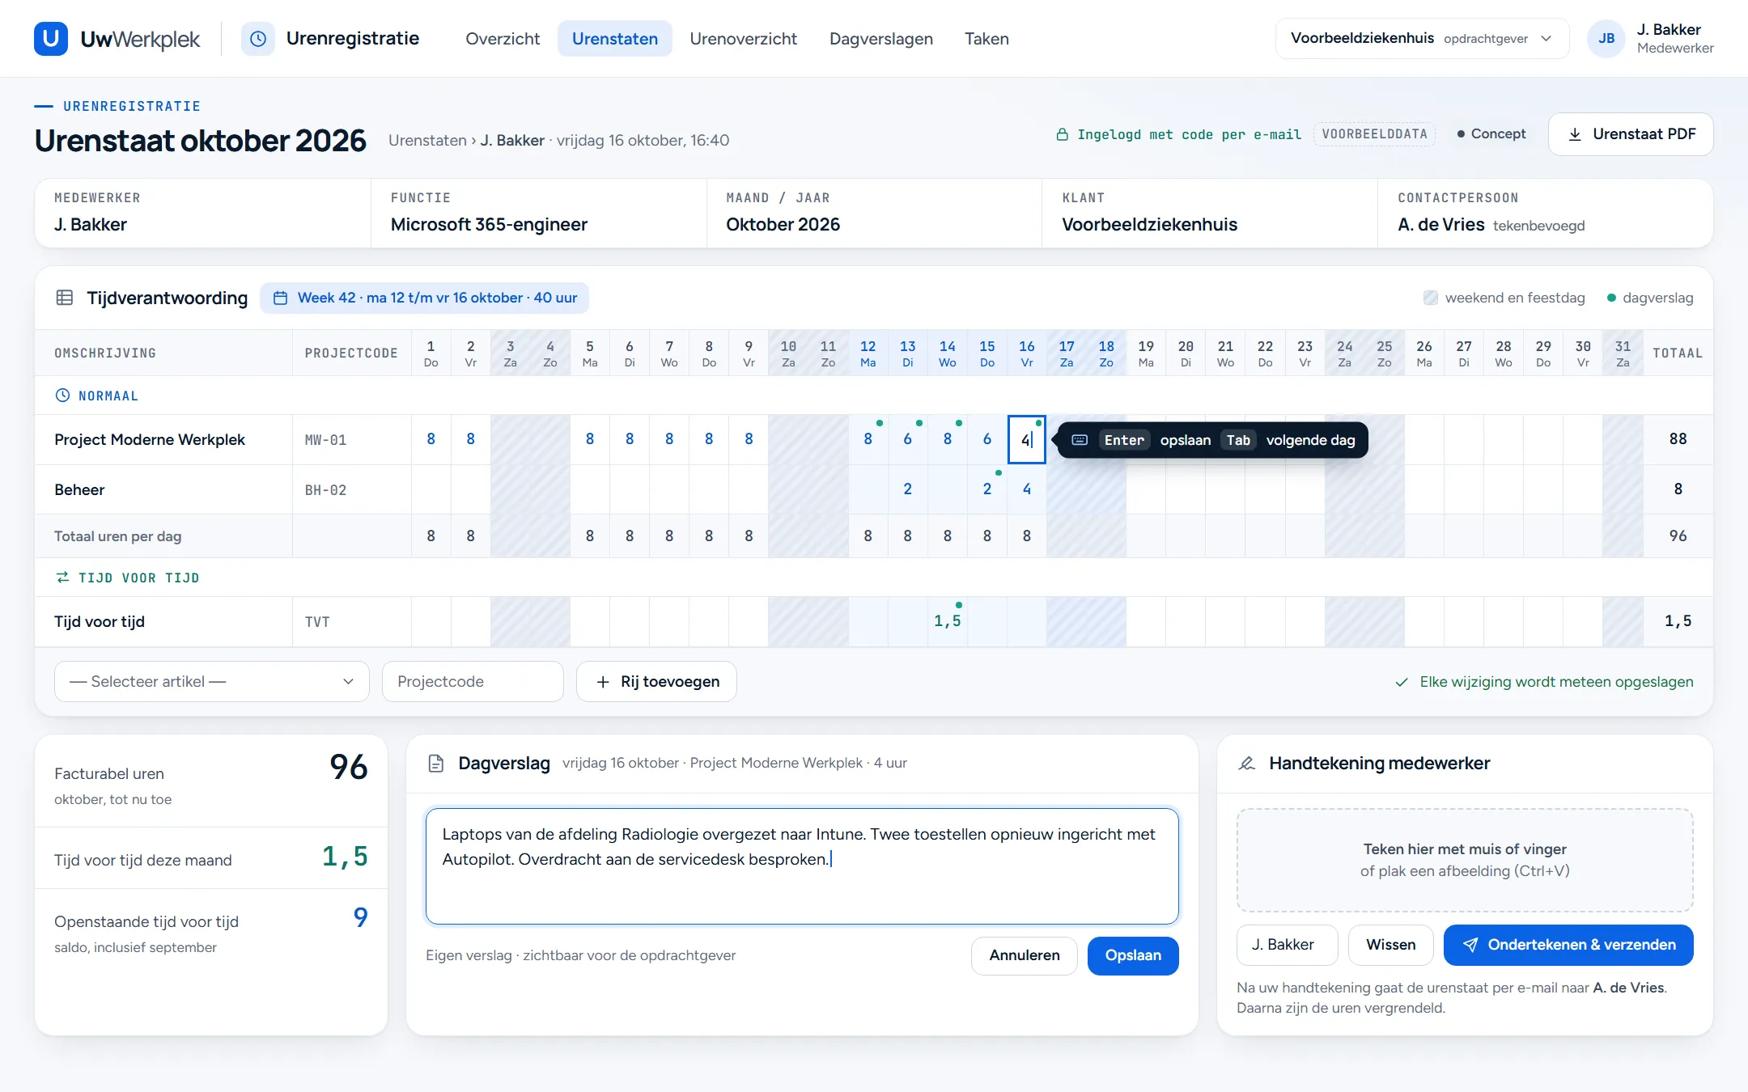Click the Beheer row value 2 on day 13
The height and width of the screenshot is (1092, 1748).
point(907,489)
